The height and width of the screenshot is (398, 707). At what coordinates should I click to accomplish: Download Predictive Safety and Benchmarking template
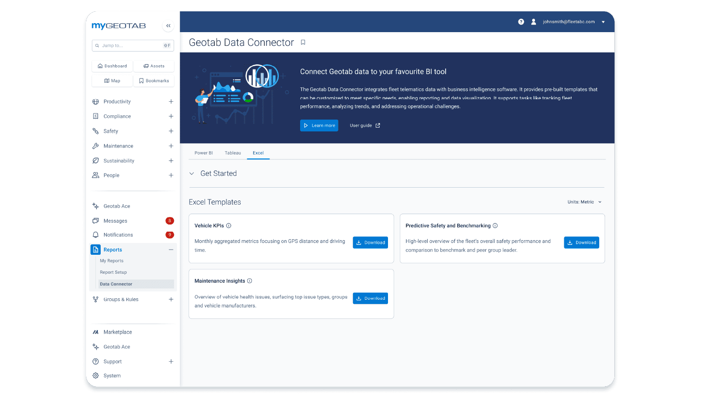581,242
